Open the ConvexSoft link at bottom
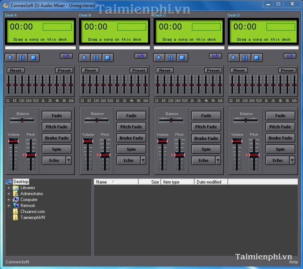The height and width of the screenshot is (269, 303). (x=17, y=262)
